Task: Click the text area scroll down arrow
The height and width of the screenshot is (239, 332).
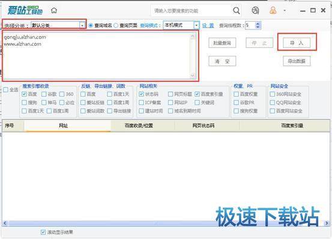Action: pyautogui.click(x=193, y=75)
